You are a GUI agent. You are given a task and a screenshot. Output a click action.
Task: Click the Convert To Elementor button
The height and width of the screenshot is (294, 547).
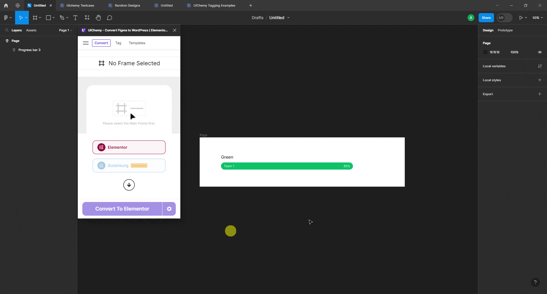pyautogui.click(x=122, y=209)
